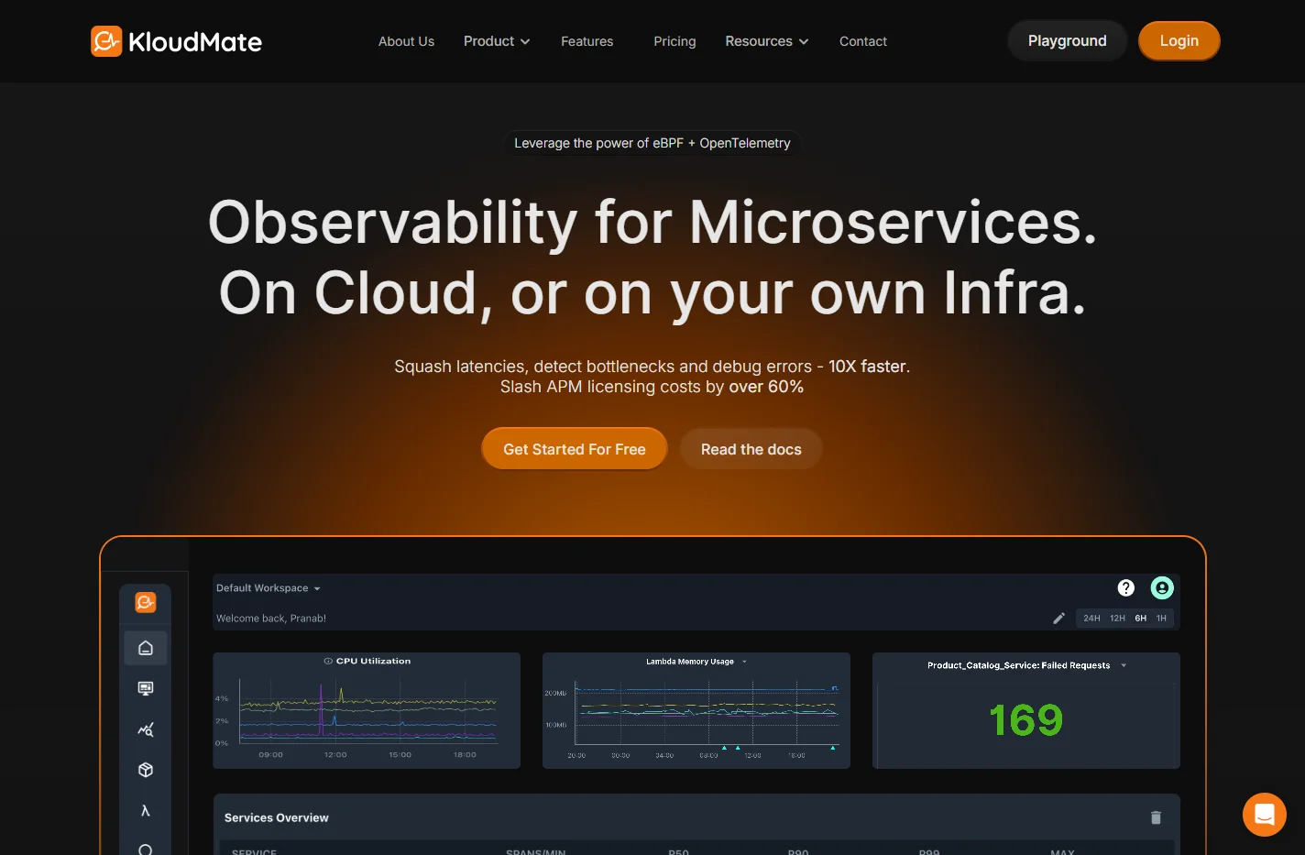Click the dashboards monitor icon in sidebar

tap(146, 688)
